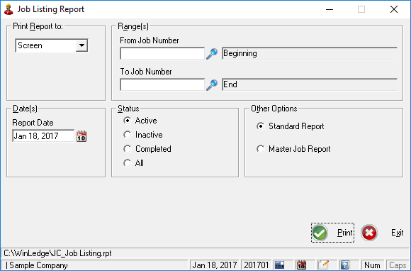This screenshot has width=411, height=271.
Task: Choose Standard Report option
Action: [x=291, y=126]
